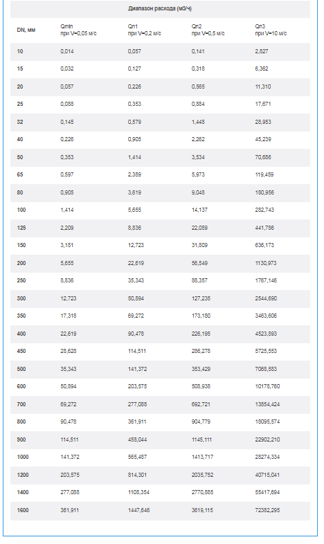Click the Qn1 column header
Viewport: 324px width, 544px height.
(144, 30)
